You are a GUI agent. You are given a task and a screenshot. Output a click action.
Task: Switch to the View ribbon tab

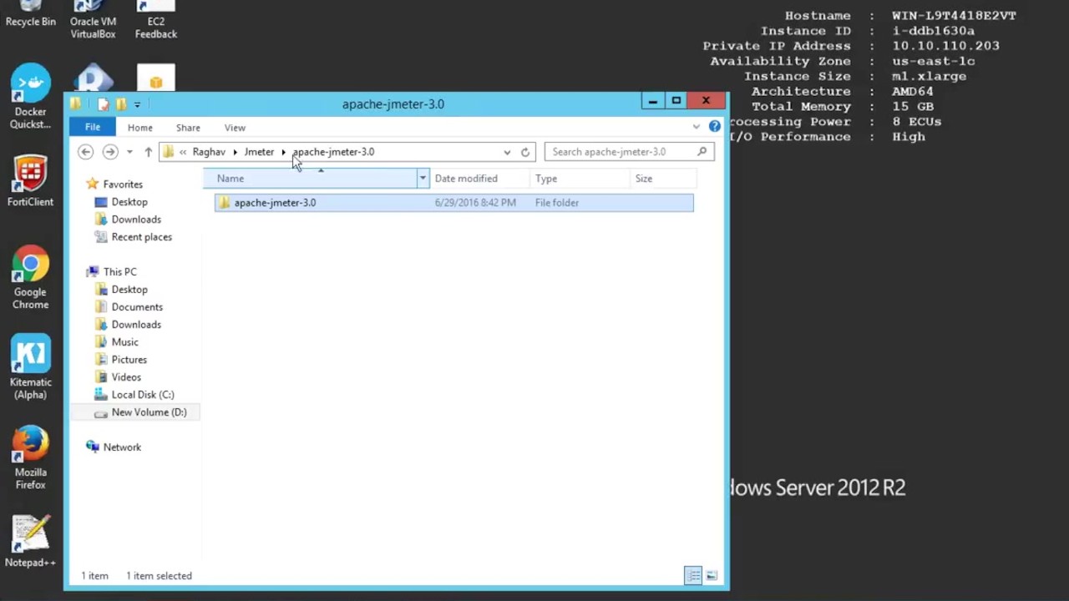pos(235,128)
